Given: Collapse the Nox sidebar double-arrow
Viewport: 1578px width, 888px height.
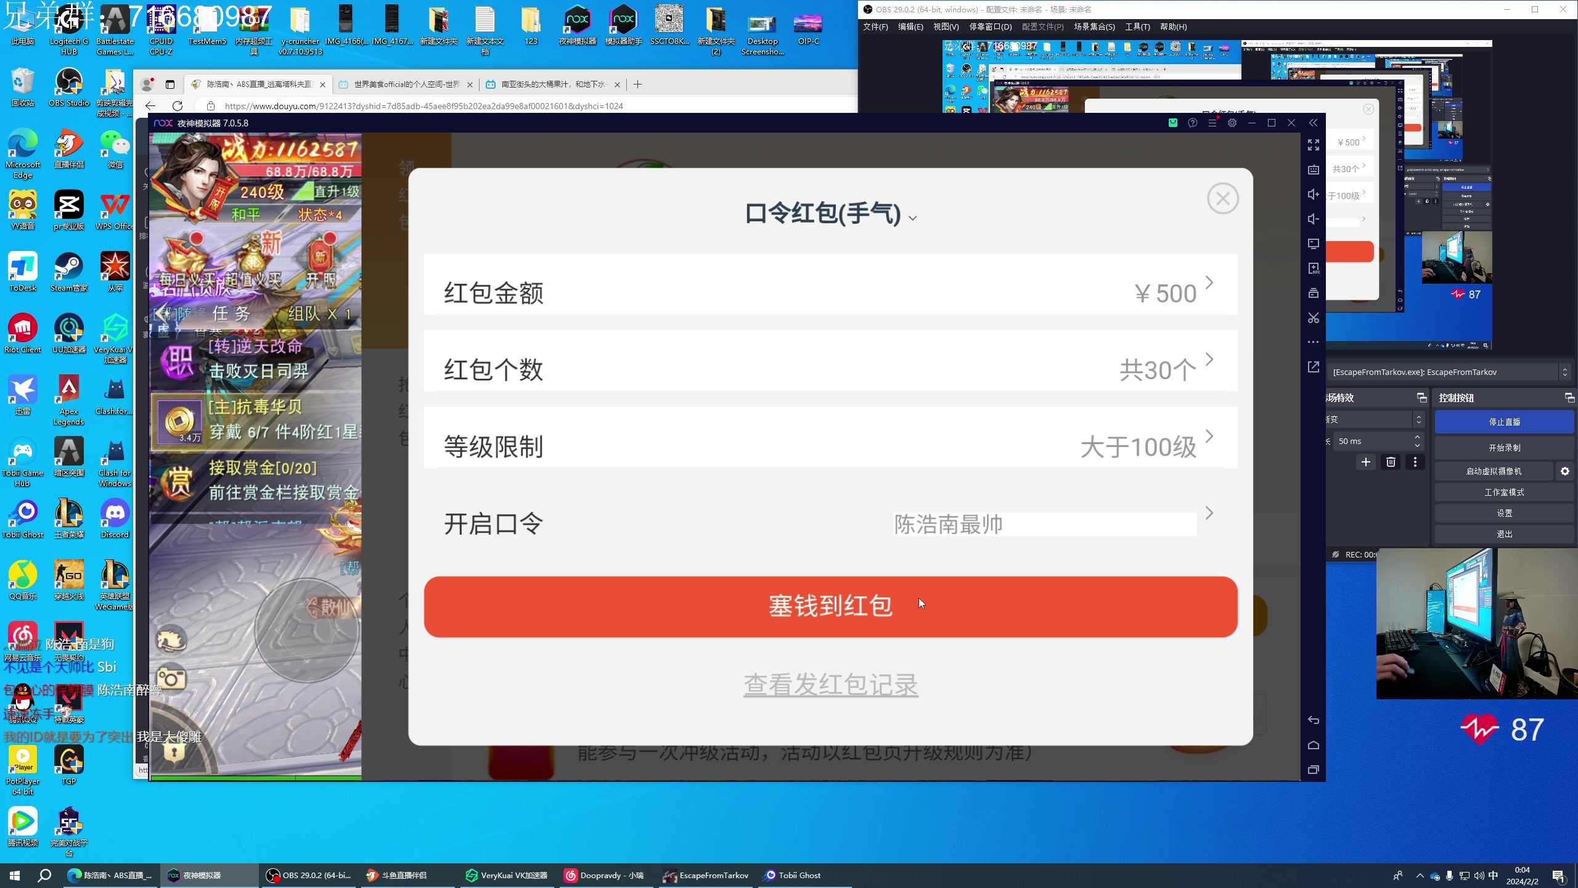Looking at the screenshot, I should [1313, 123].
